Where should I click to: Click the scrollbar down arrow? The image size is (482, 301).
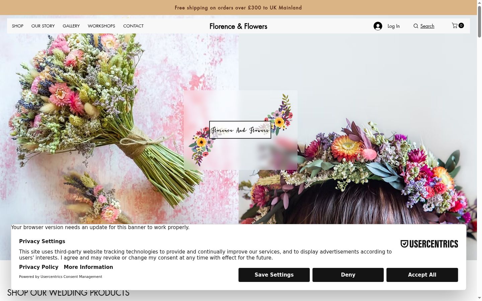click(479, 298)
